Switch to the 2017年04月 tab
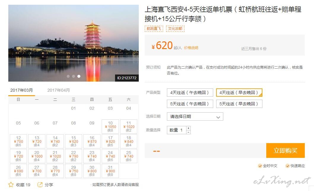Image resolution: width=314 pixels, height=191 pixels. pos(58,90)
